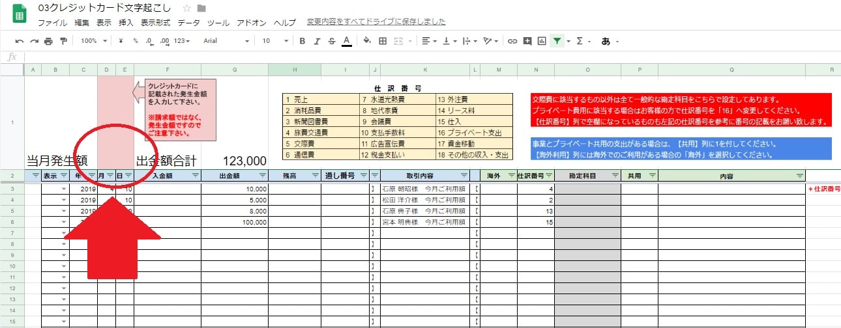
Task: Decrease decimal places
Action: click(149, 41)
